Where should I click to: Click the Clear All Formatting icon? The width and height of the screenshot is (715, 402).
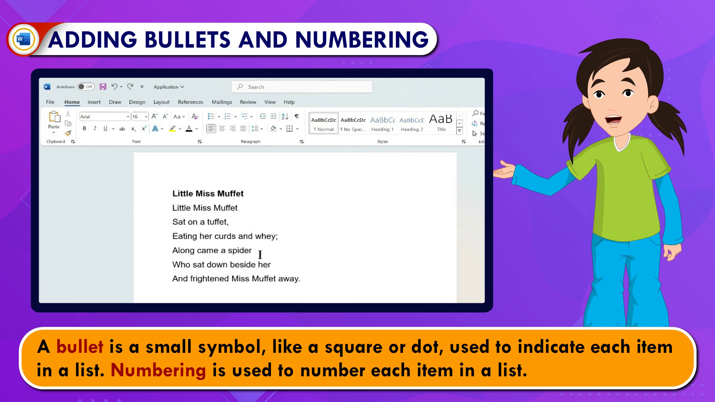click(195, 117)
